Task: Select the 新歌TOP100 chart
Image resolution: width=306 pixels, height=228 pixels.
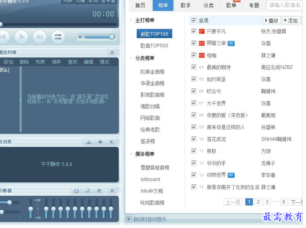Action: (154, 34)
